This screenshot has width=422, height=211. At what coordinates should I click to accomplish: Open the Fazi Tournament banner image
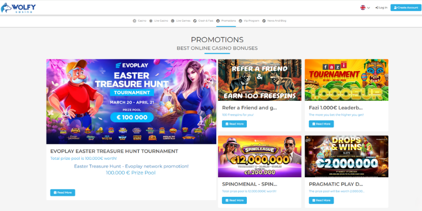coord(347,80)
